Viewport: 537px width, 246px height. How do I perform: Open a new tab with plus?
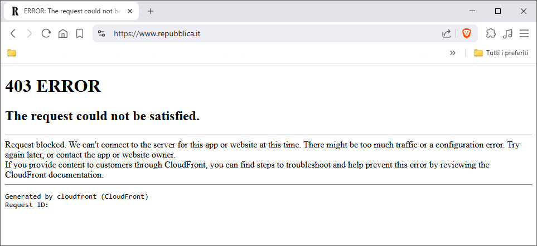(x=151, y=11)
